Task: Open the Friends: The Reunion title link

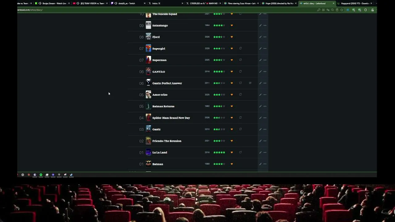Action: 167,141
